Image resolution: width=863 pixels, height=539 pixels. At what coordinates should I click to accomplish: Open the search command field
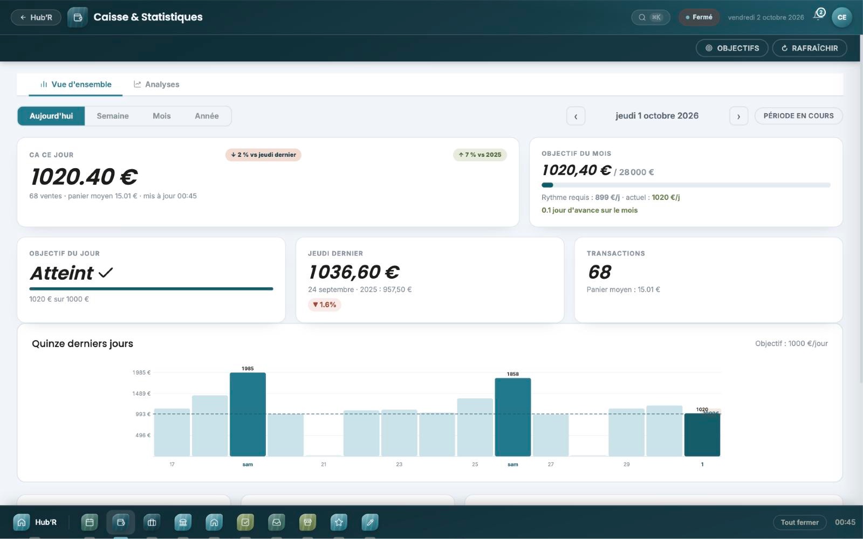pyautogui.click(x=650, y=17)
